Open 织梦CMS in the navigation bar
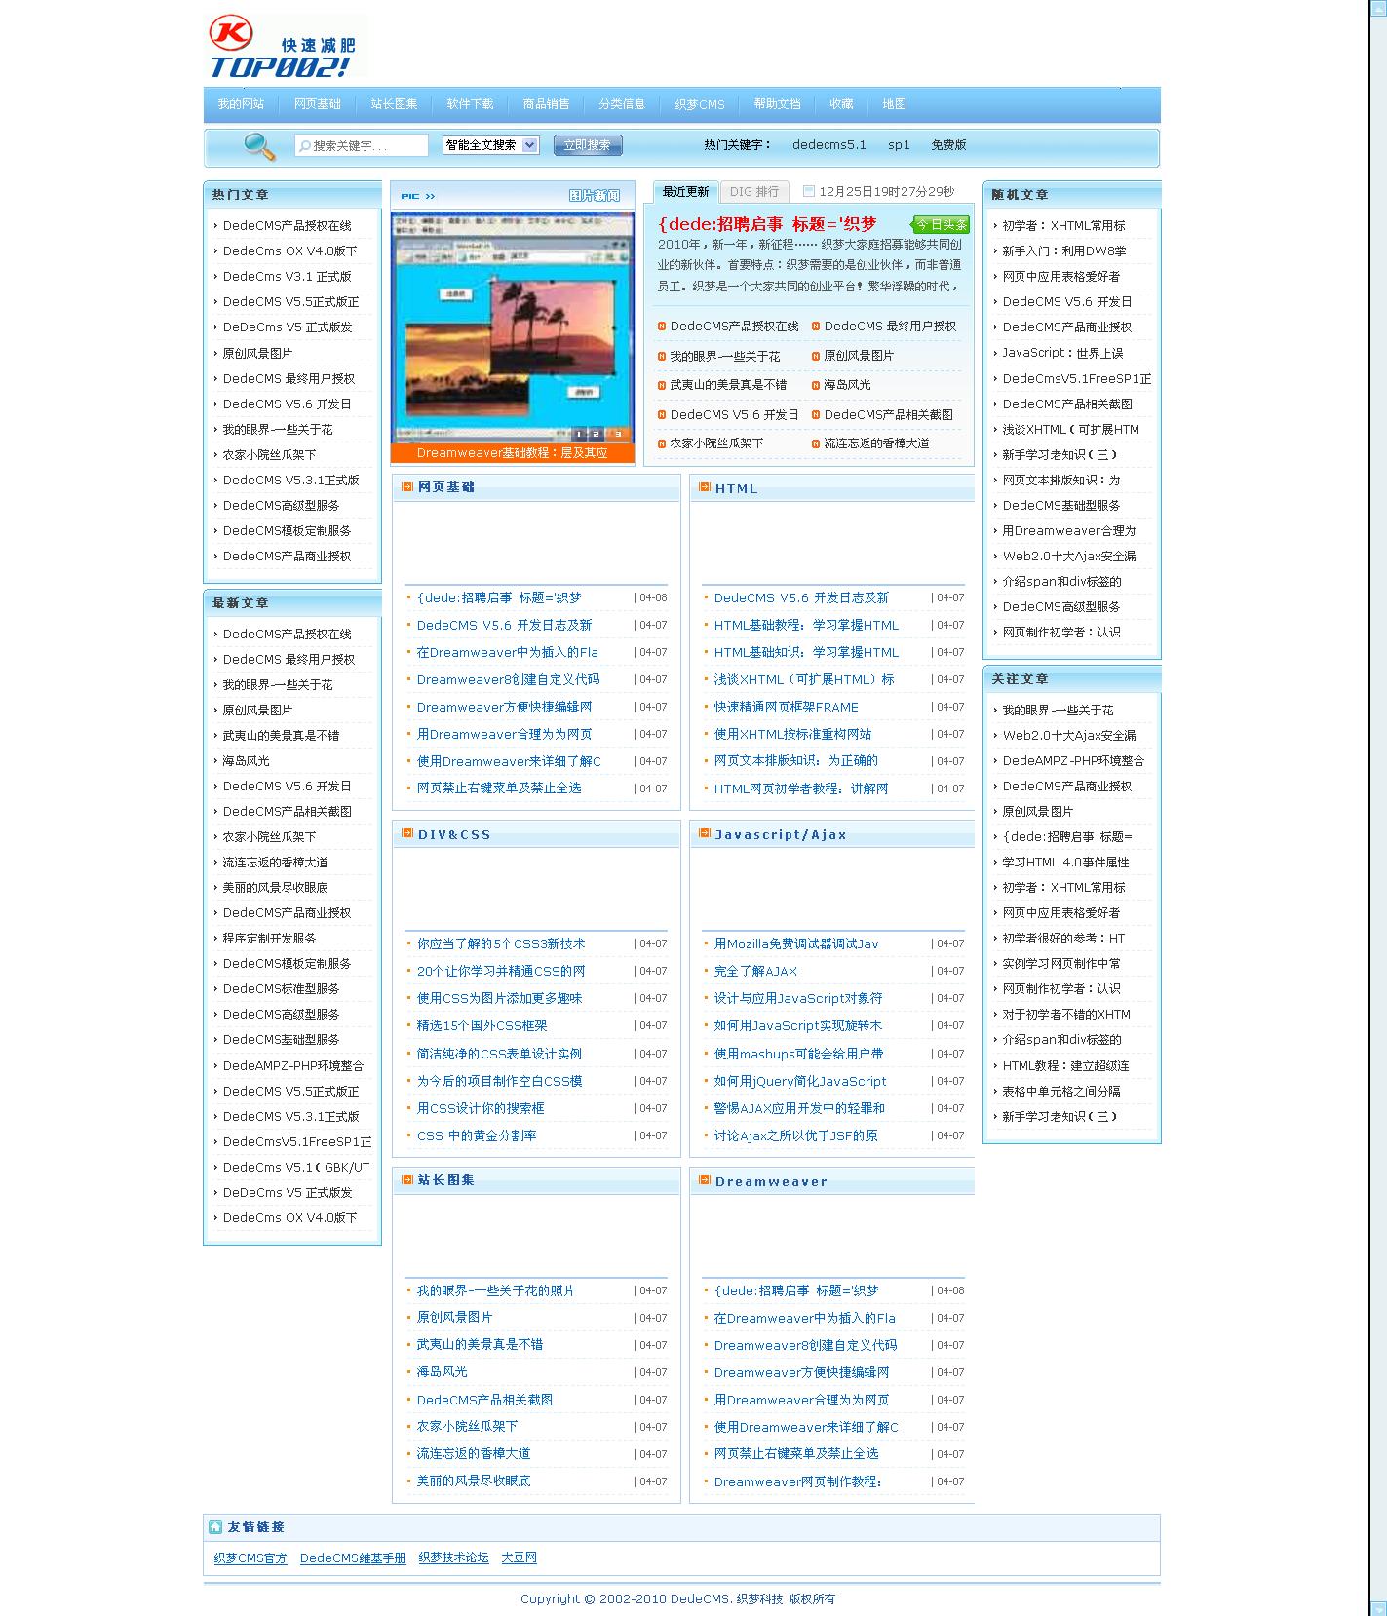1387x1616 pixels. coord(700,104)
